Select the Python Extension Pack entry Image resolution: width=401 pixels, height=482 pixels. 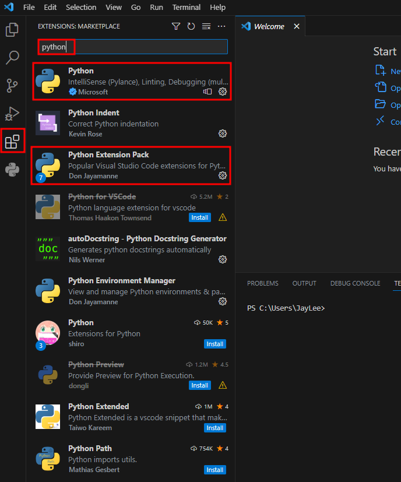pos(131,166)
